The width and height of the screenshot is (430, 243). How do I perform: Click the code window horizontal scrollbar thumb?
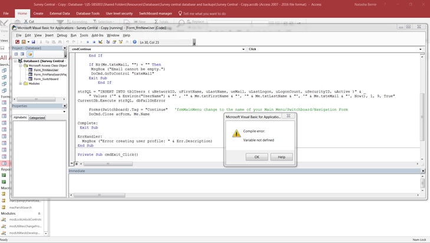(108, 164)
